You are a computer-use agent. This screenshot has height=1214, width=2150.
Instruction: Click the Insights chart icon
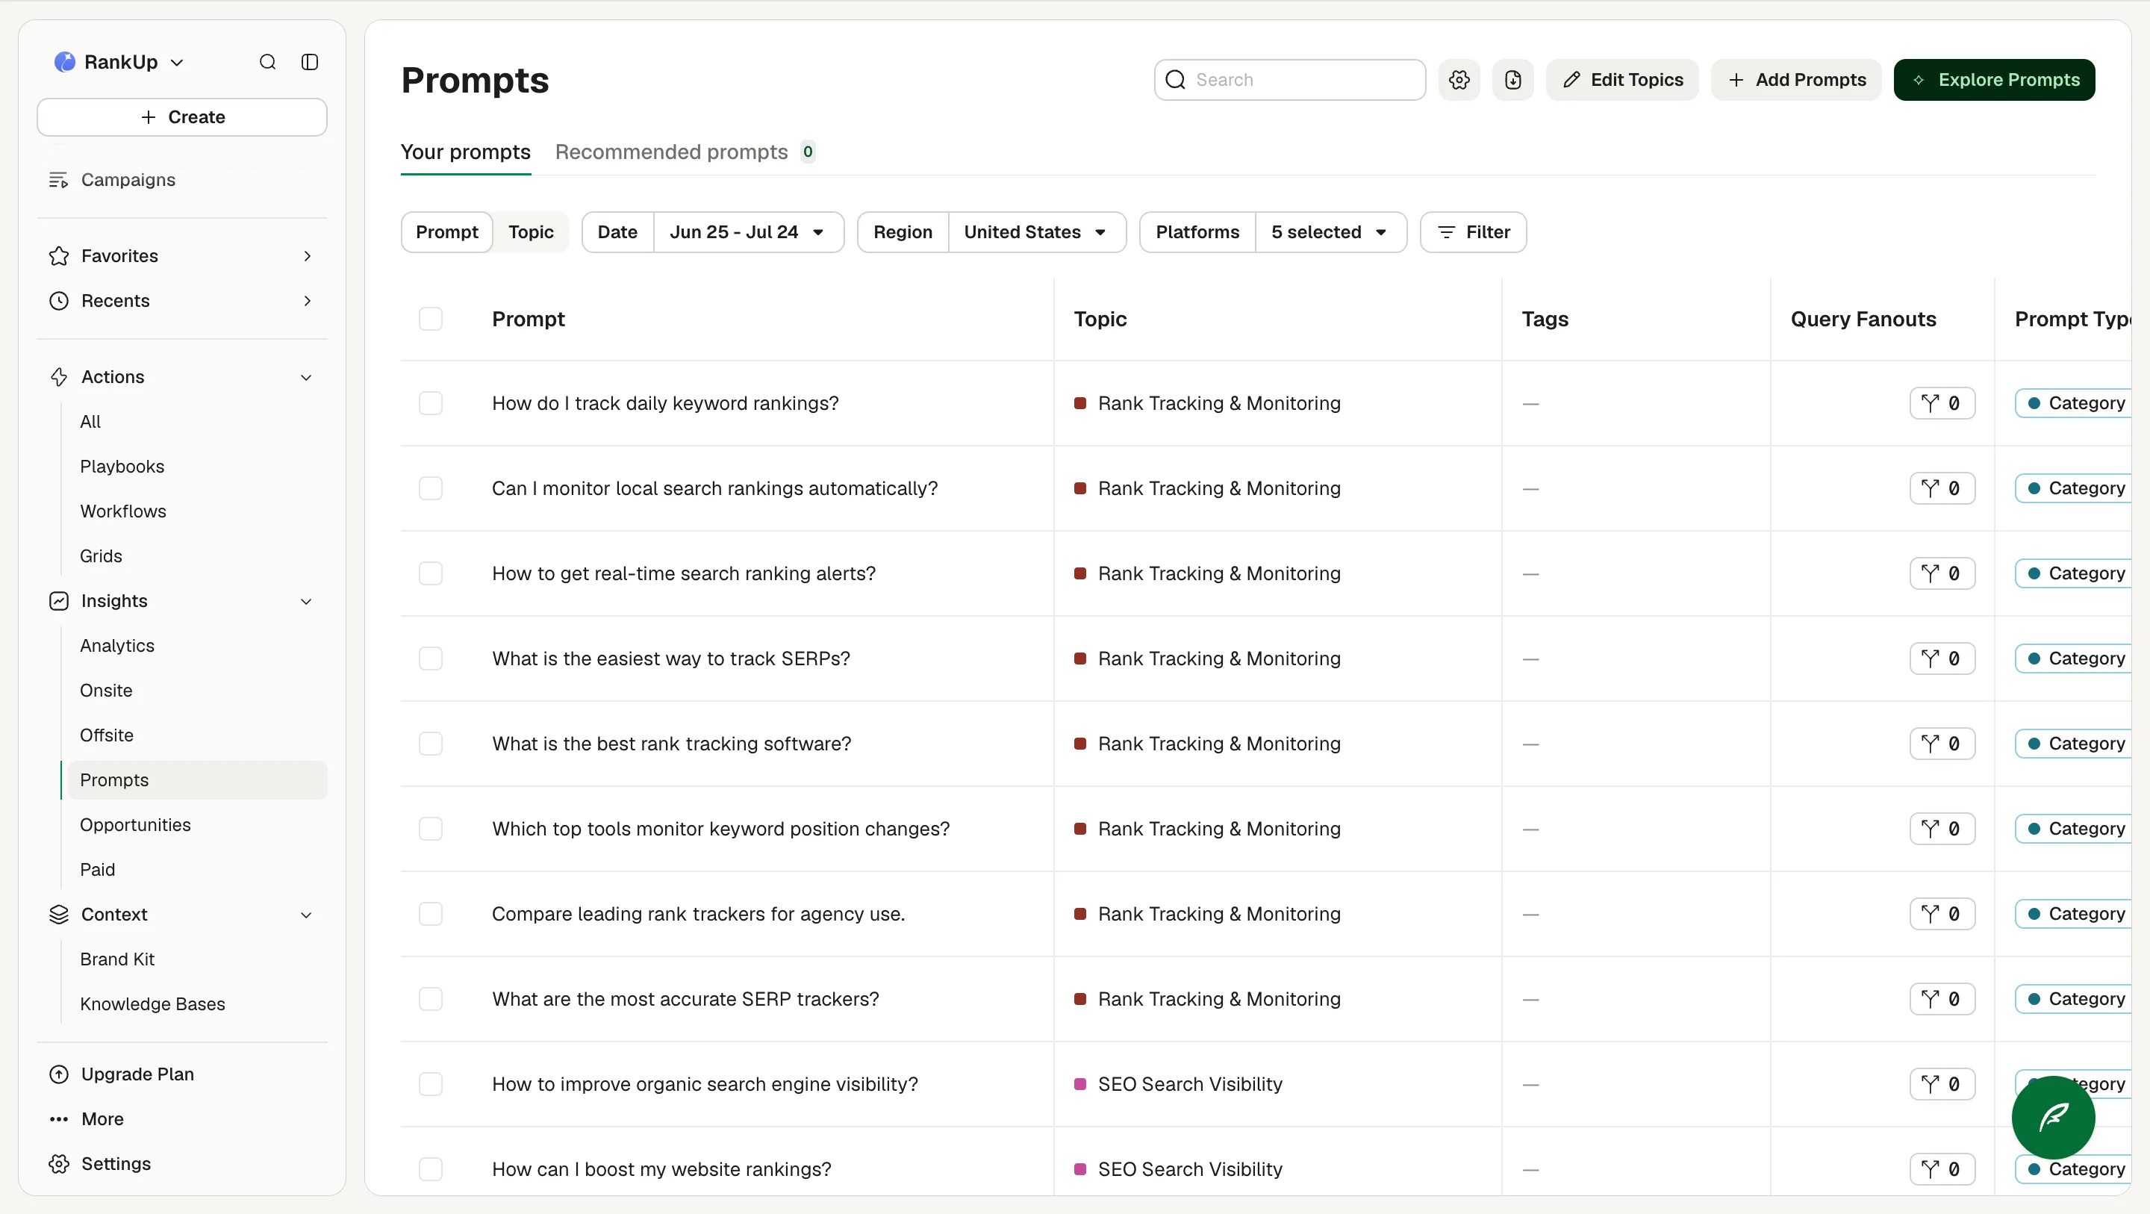point(58,600)
